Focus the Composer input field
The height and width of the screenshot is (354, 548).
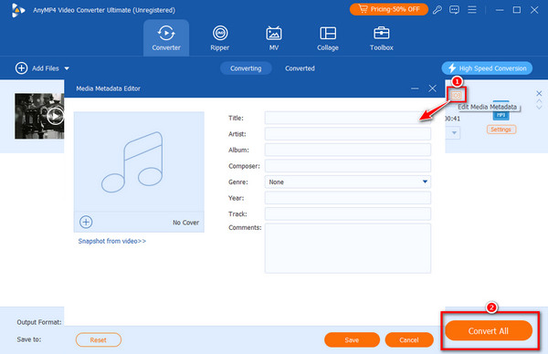coord(348,166)
